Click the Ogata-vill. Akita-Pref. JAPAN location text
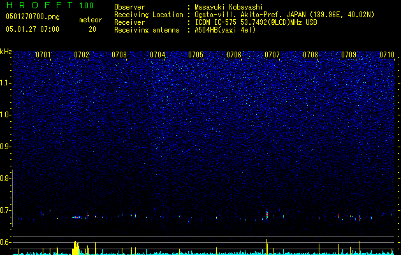Viewport: 401px width, 255px height. coord(284,15)
